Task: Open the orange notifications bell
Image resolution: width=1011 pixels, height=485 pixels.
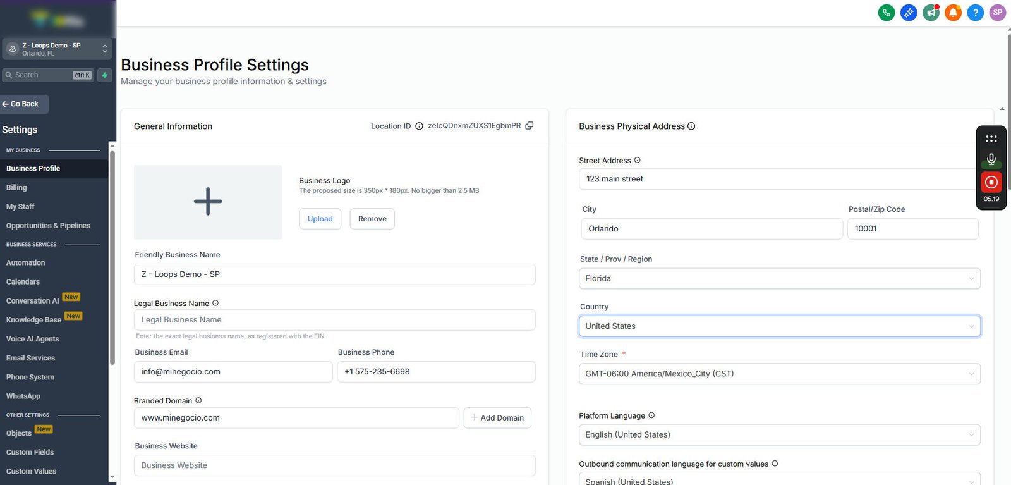Action: tap(953, 12)
